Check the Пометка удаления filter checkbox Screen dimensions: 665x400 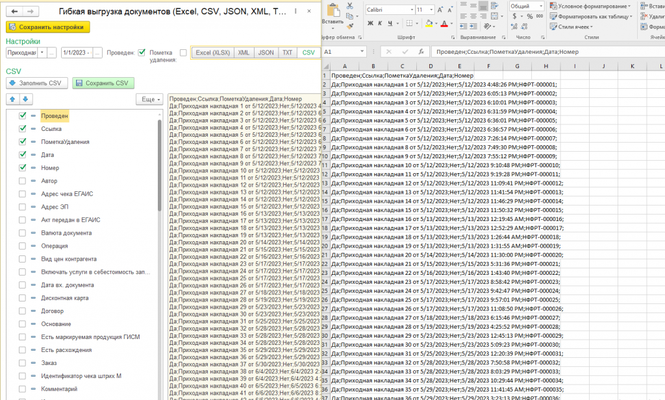183,53
